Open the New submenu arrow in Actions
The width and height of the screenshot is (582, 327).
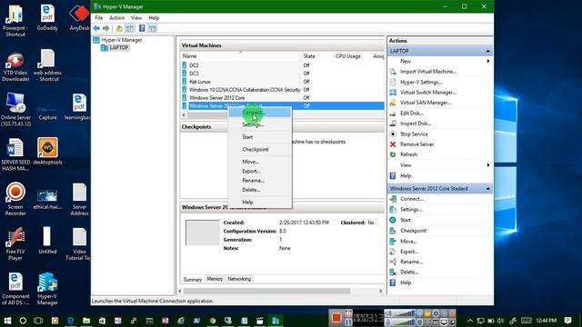click(488, 61)
